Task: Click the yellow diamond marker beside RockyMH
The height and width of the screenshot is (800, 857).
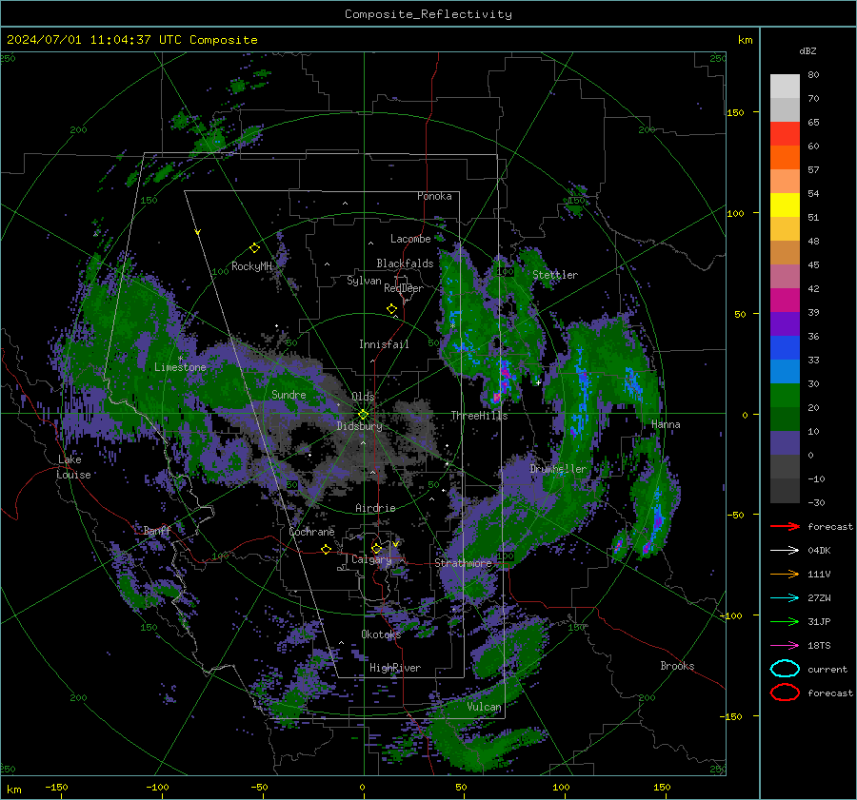Action: click(x=254, y=248)
